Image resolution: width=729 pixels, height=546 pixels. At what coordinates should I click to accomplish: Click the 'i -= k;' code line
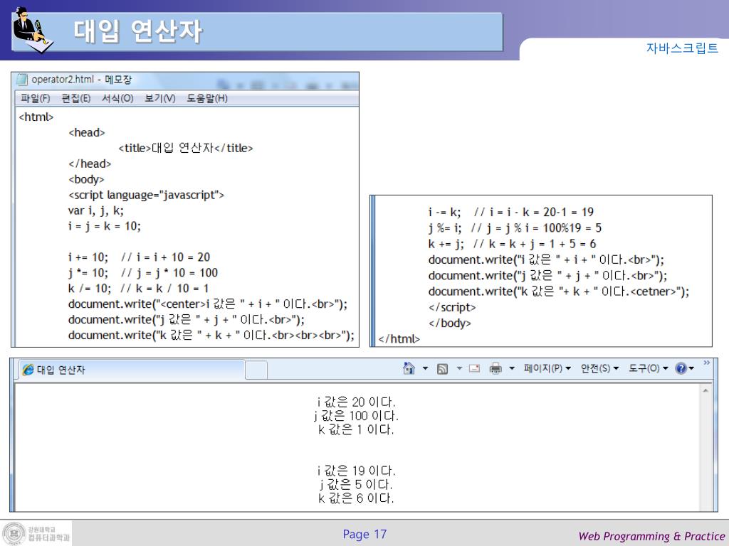pos(511,212)
